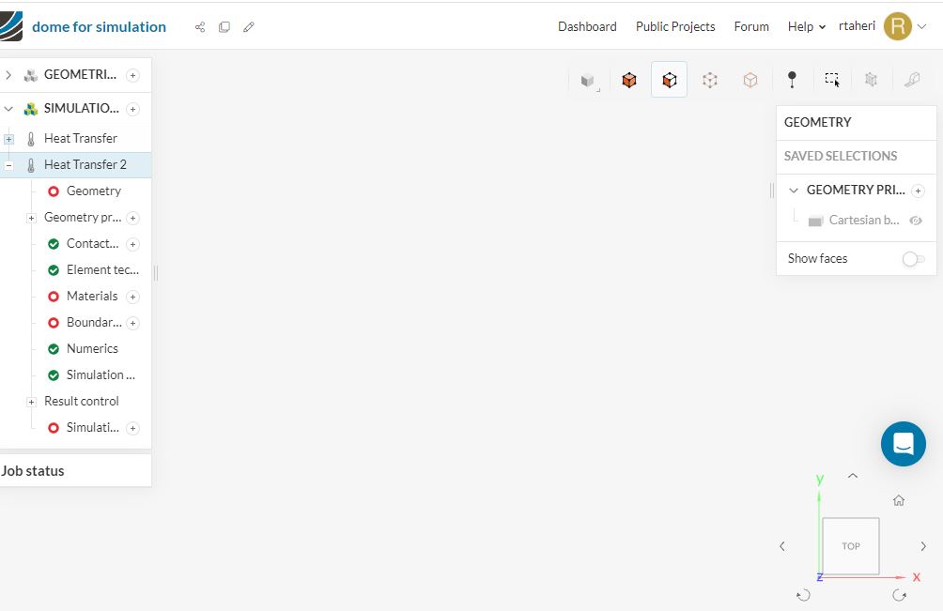This screenshot has height=611, width=943.
Task: Rotate view left with left arrow
Action: point(781,546)
